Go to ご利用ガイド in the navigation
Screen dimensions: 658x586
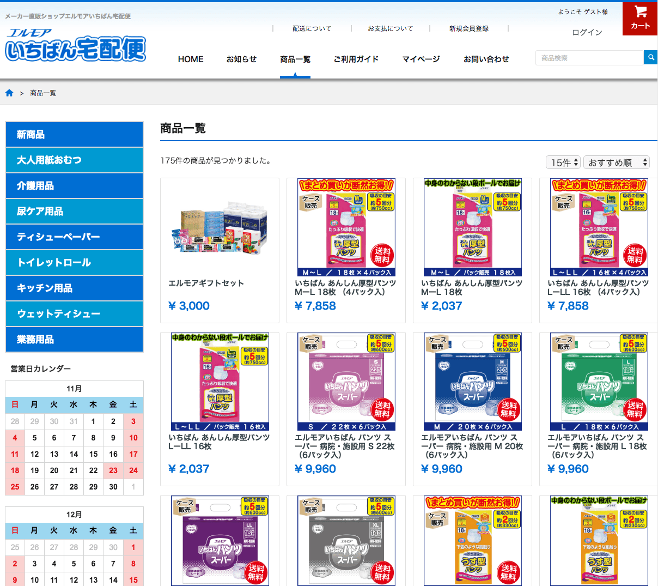pyautogui.click(x=356, y=59)
